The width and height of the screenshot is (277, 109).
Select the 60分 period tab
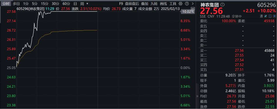pyautogui.click(x=66, y=4)
